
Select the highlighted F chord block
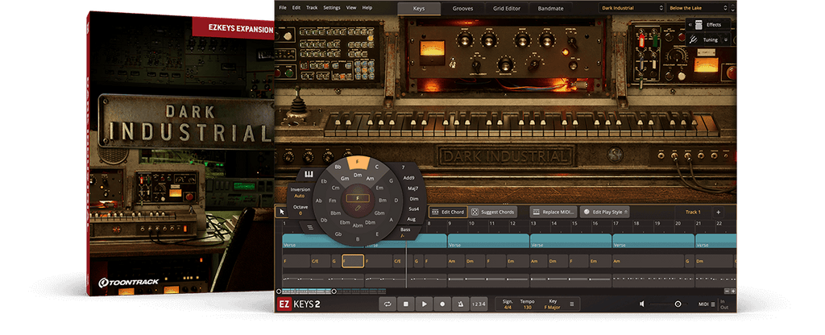tap(353, 261)
